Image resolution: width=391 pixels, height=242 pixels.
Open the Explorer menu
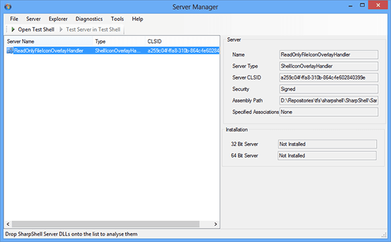click(x=58, y=19)
